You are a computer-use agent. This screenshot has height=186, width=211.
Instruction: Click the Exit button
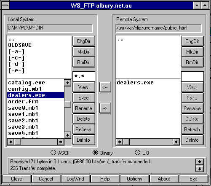pyautogui.click(x=194, y=179)
